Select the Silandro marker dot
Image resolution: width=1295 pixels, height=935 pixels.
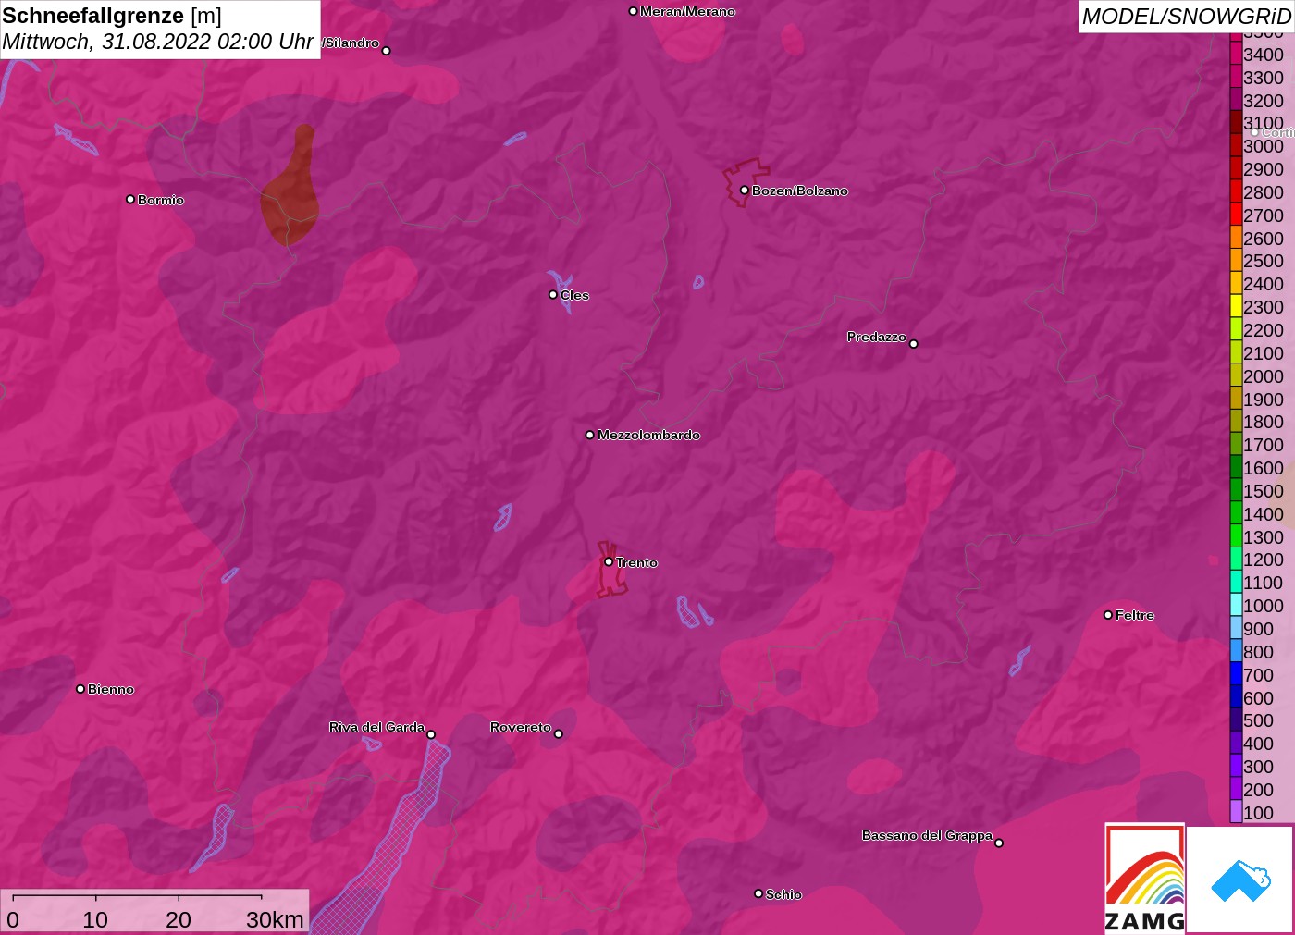point(387,51)
